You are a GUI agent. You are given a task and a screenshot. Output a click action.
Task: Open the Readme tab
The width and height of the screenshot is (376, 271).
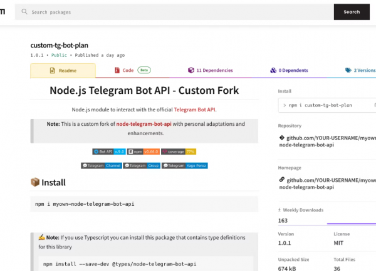[x=63, y=71]
